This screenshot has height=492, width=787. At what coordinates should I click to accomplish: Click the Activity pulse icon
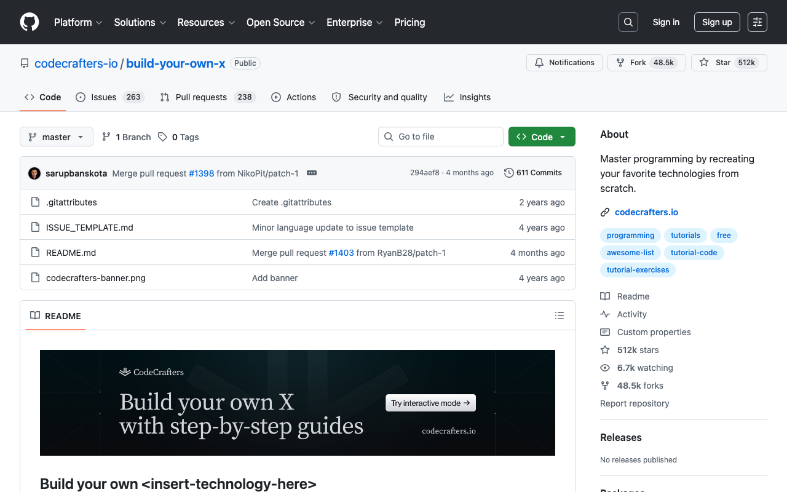click(x=605, y=314)
